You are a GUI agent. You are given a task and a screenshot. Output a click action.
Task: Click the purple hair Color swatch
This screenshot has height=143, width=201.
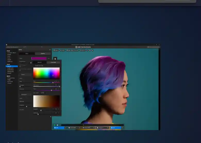(x=39, y=58)
